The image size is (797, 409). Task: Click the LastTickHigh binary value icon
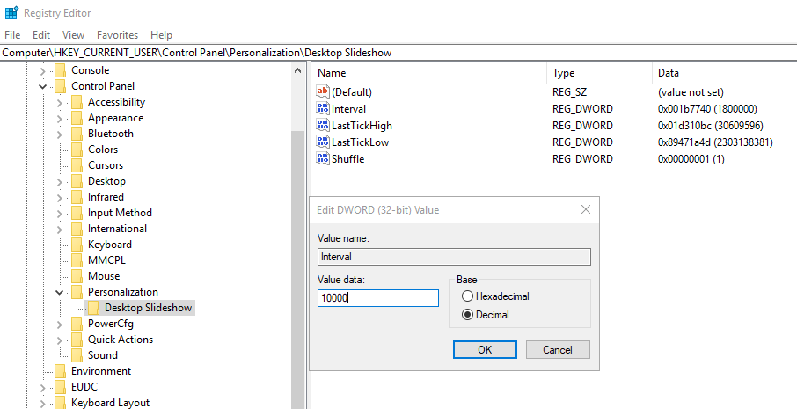323,125
